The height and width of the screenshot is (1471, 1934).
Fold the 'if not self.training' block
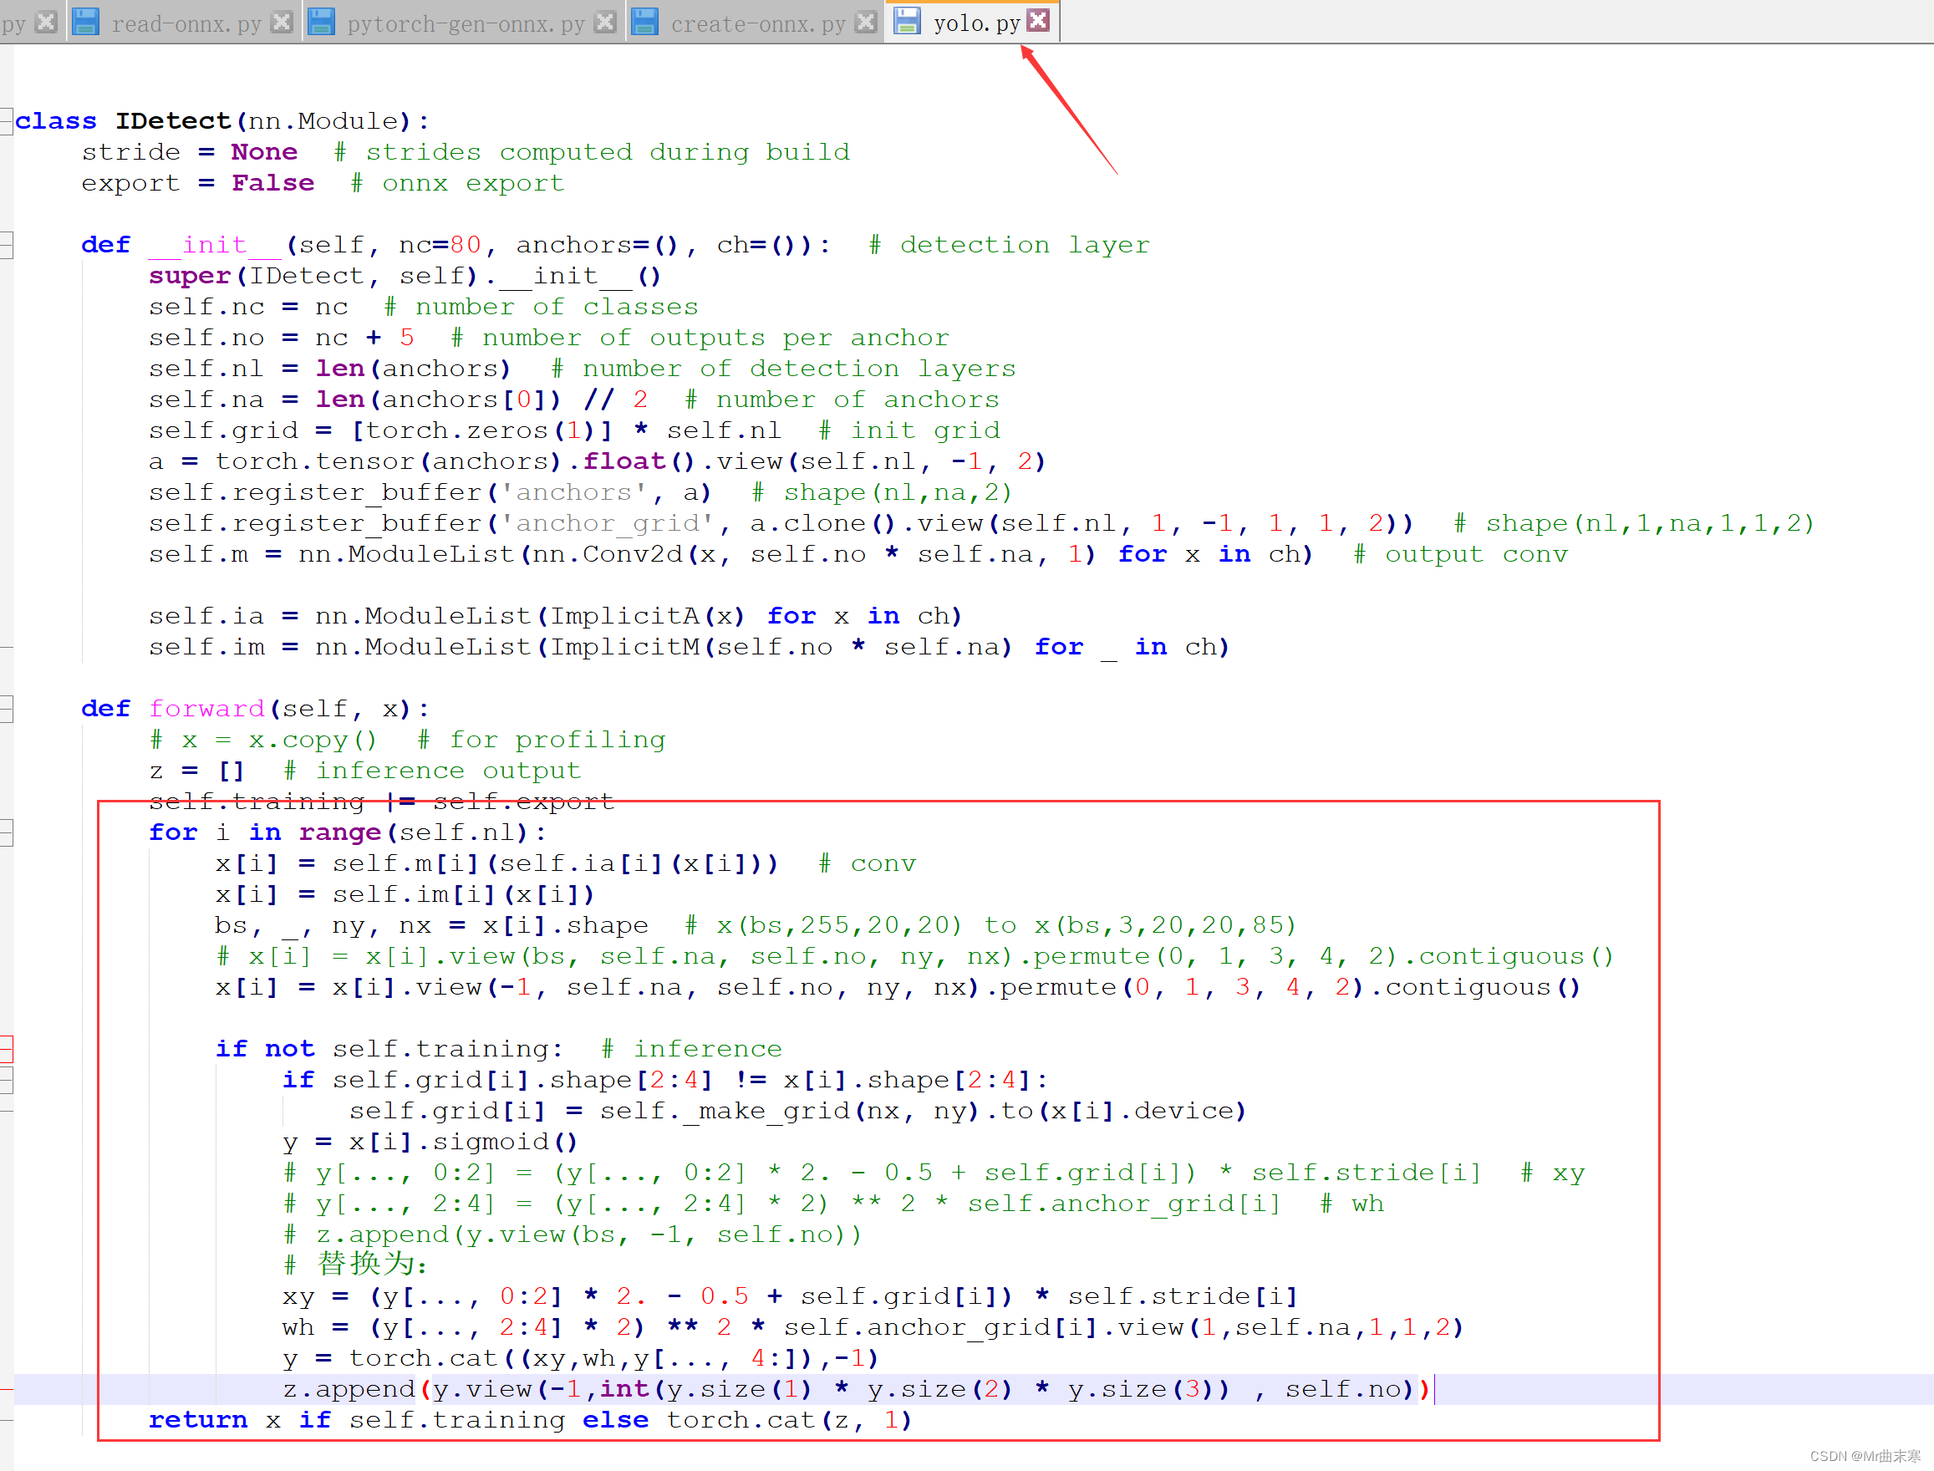(6, 1048)
